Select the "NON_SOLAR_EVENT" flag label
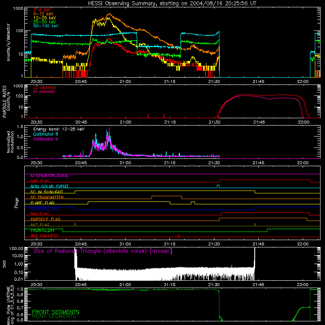This screenshot has height=325, width=325. coord(49,186)
